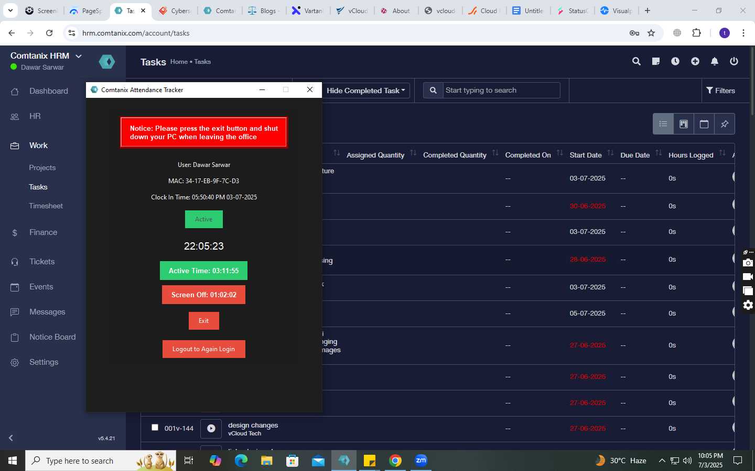The width and height of the screenshot is (755, 471).
Task: Open the notifications bell
Action: (715, 61)
